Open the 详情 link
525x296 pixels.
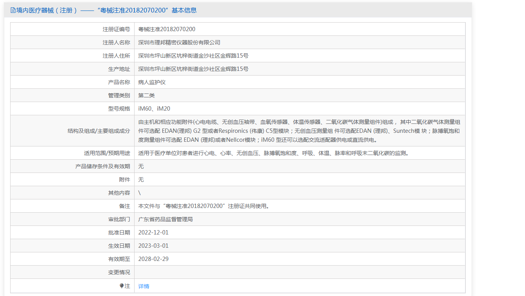144,286
